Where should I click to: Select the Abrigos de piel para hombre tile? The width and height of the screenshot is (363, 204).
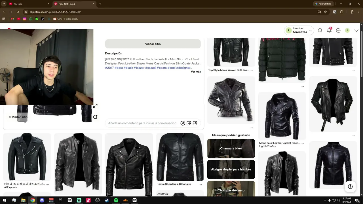tap(231, 169)
